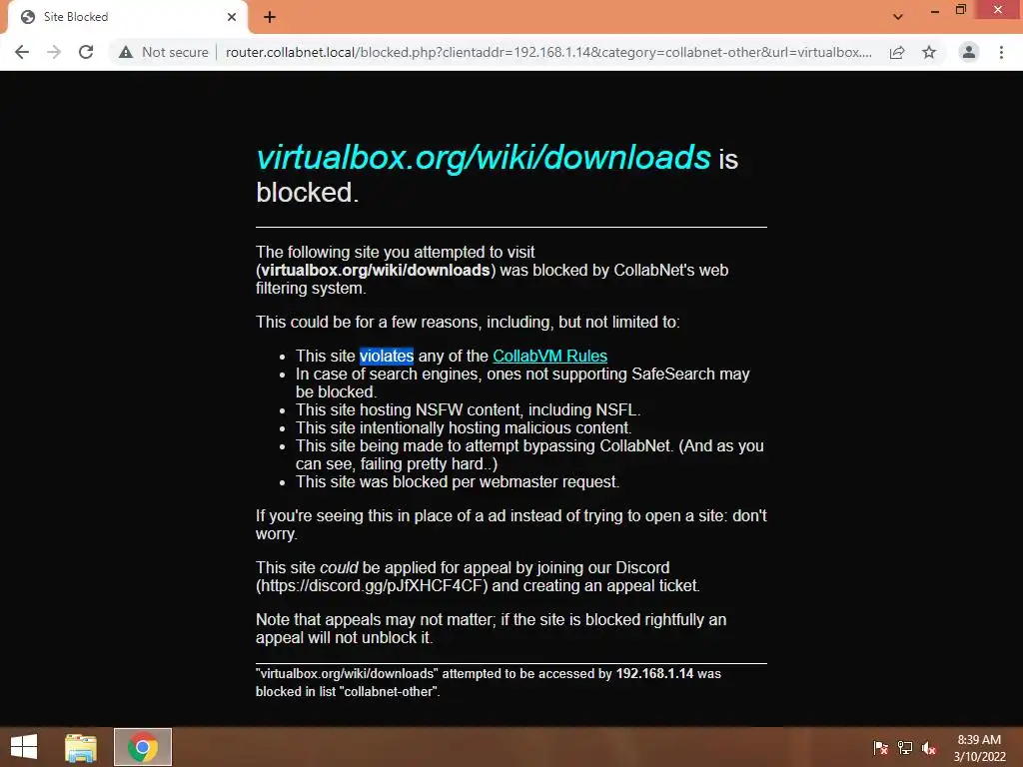
Task: Click the Chrome taskbar icon
Action: 143,747
